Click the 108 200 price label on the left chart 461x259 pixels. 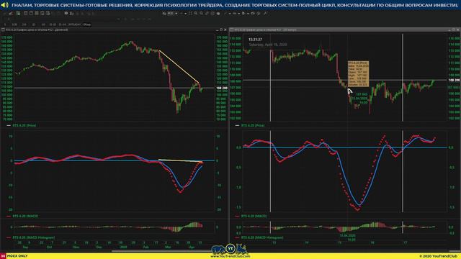(222, 88)
